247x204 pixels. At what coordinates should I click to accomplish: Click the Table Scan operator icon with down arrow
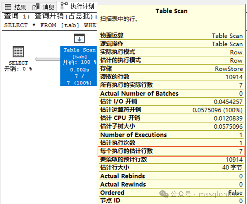[79, 39]
